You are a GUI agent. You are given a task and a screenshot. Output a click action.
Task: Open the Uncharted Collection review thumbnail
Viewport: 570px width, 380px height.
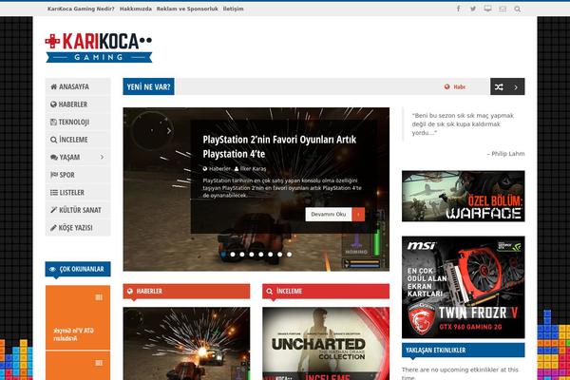coord(326,344)
